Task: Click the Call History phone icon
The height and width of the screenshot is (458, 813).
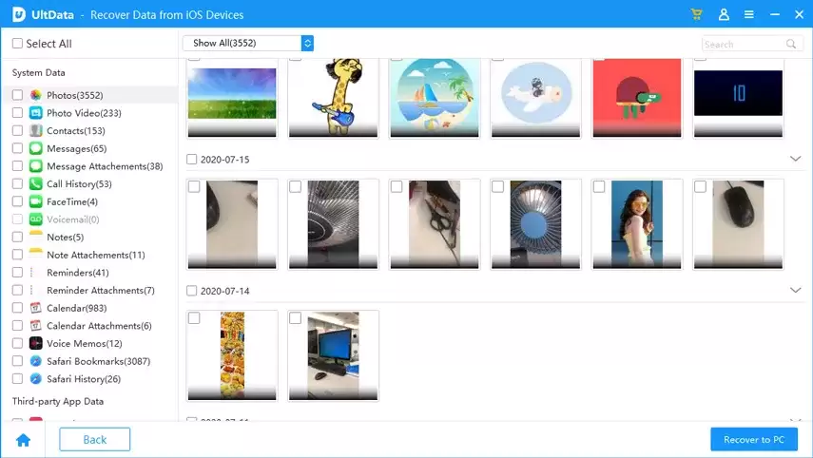Action: (x=36, y=183)
